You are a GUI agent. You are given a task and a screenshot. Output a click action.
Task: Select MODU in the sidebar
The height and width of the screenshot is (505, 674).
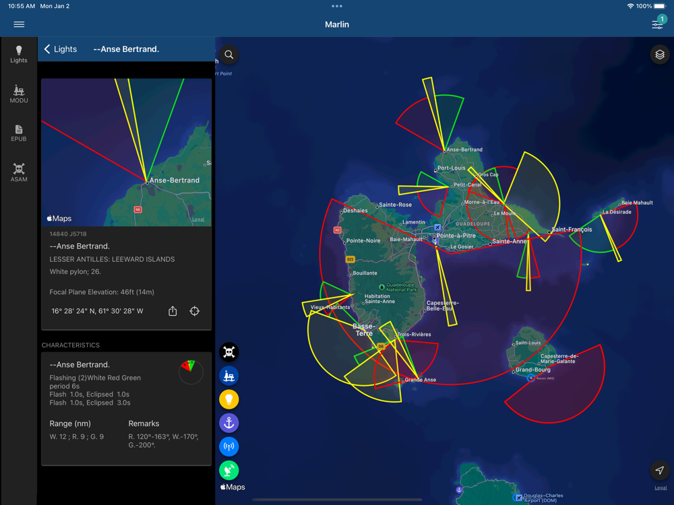point(18,94)
